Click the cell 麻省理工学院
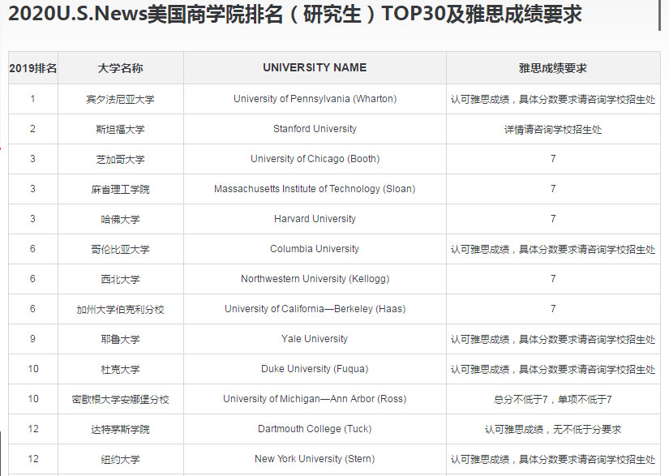This screenshot has width=669, height=476. [120, 189]
